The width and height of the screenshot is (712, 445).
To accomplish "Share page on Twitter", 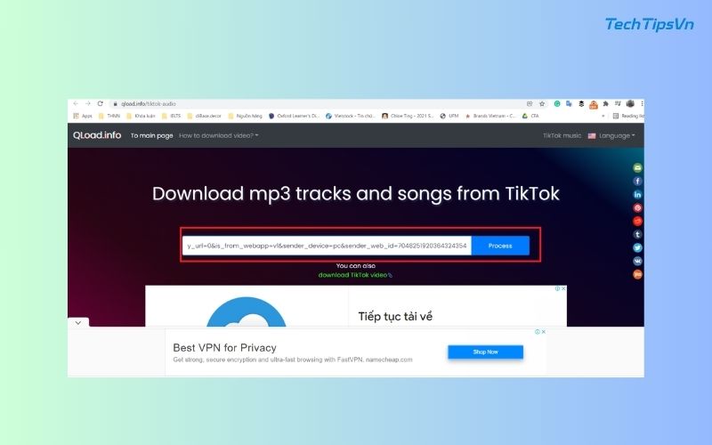I will point(637,247).
